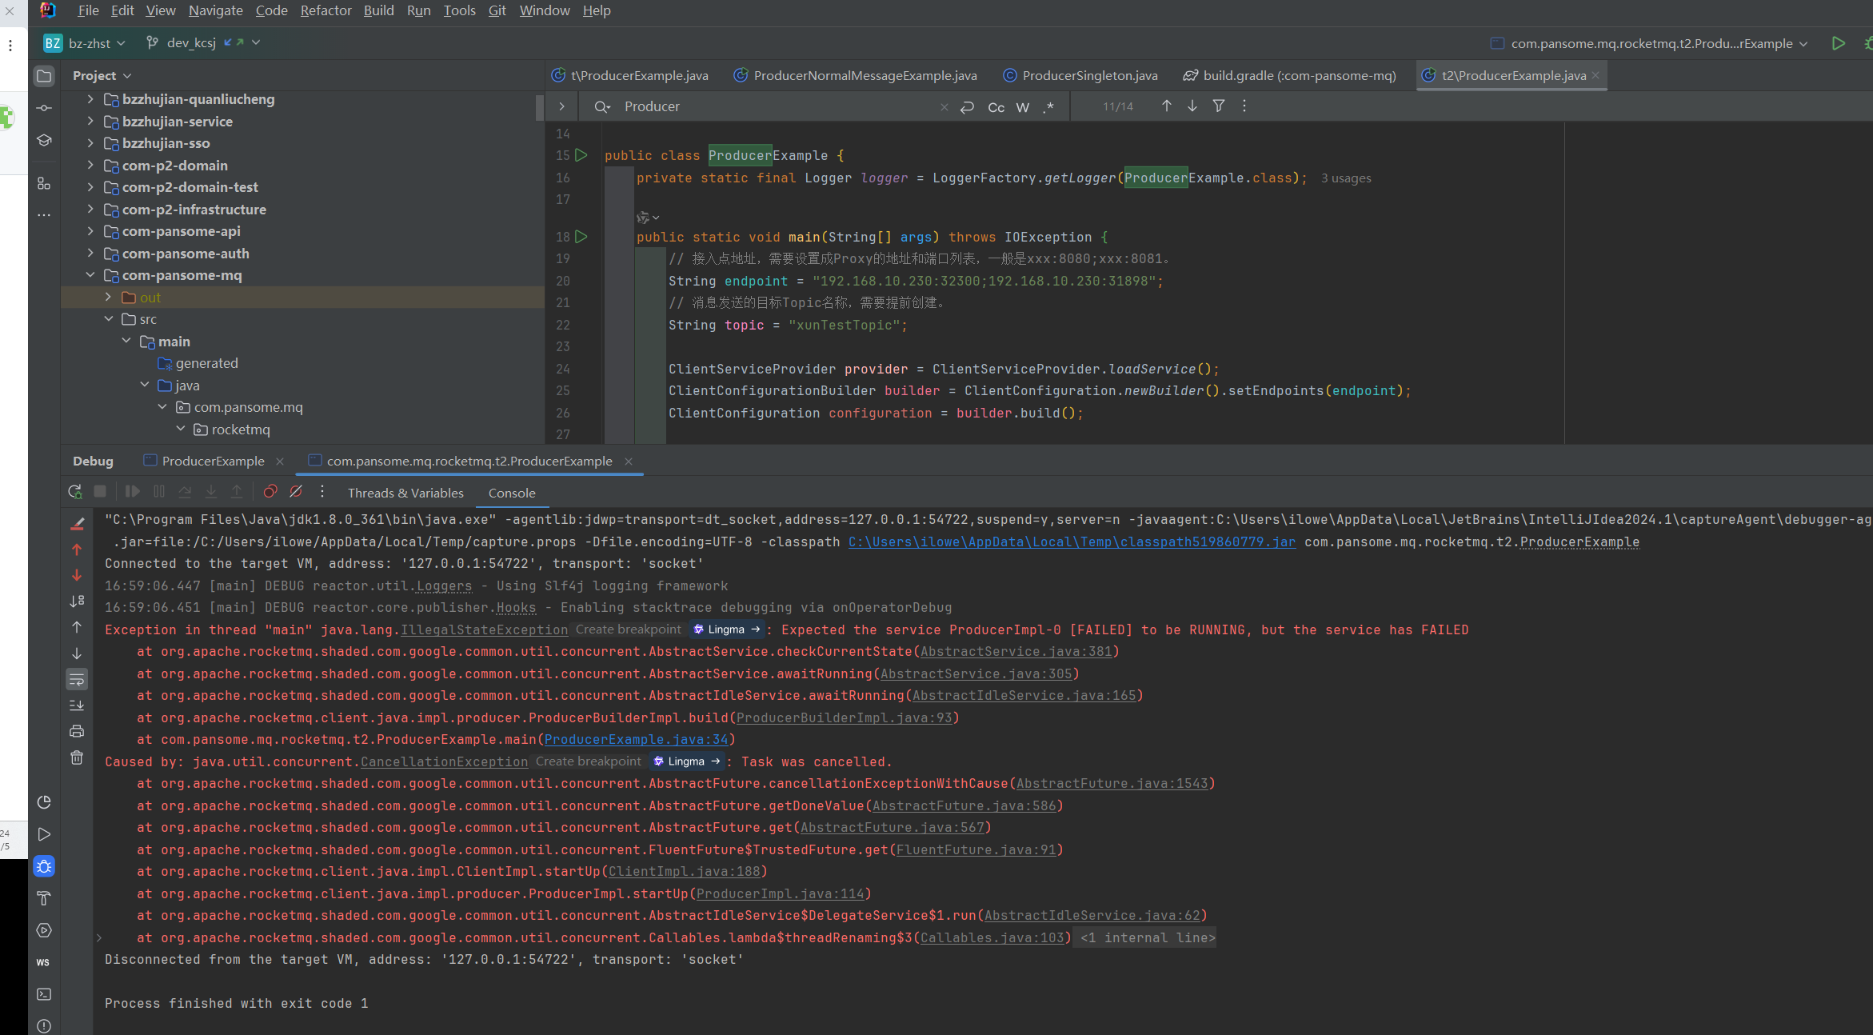Screen dimensions: 1873x1035
Task: Open ProducerExample.java:34 stack trace link
Action: 636,740
